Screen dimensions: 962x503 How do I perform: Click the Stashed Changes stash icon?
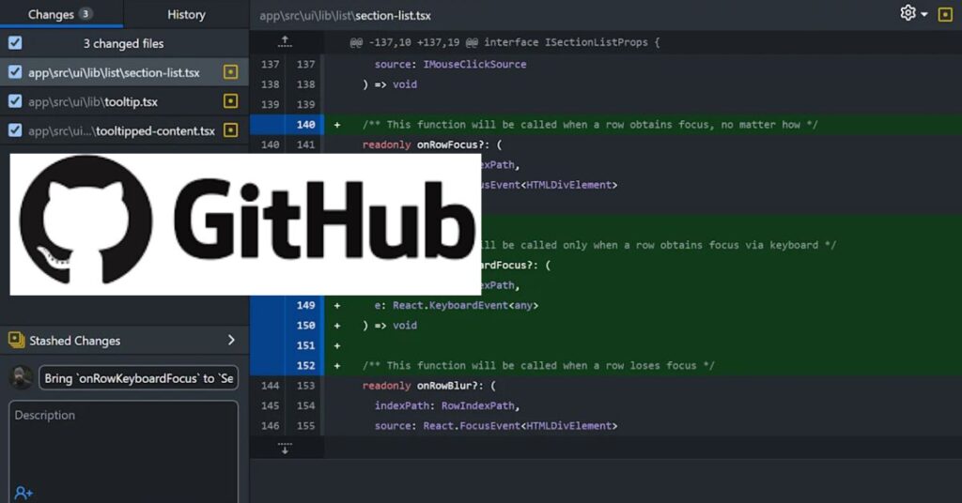click(16, 340)
